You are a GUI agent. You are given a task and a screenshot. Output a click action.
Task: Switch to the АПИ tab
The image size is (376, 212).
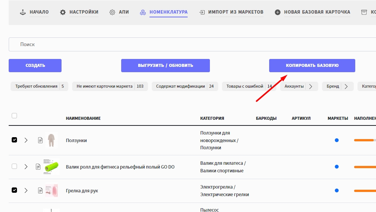coord(119,12)
